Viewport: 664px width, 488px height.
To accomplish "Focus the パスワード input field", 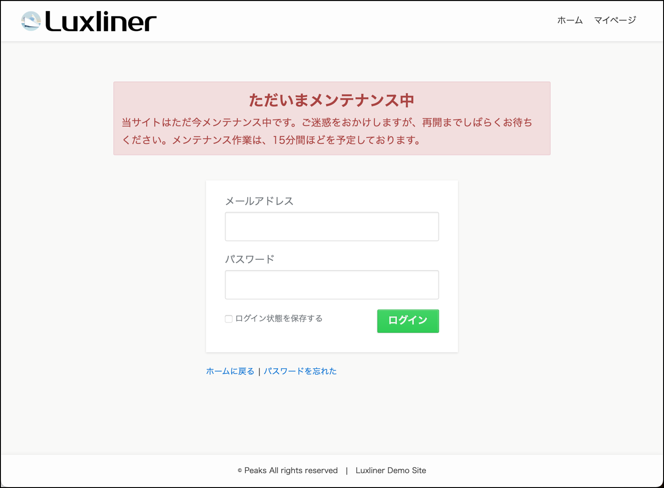I will tap(332, 285).
